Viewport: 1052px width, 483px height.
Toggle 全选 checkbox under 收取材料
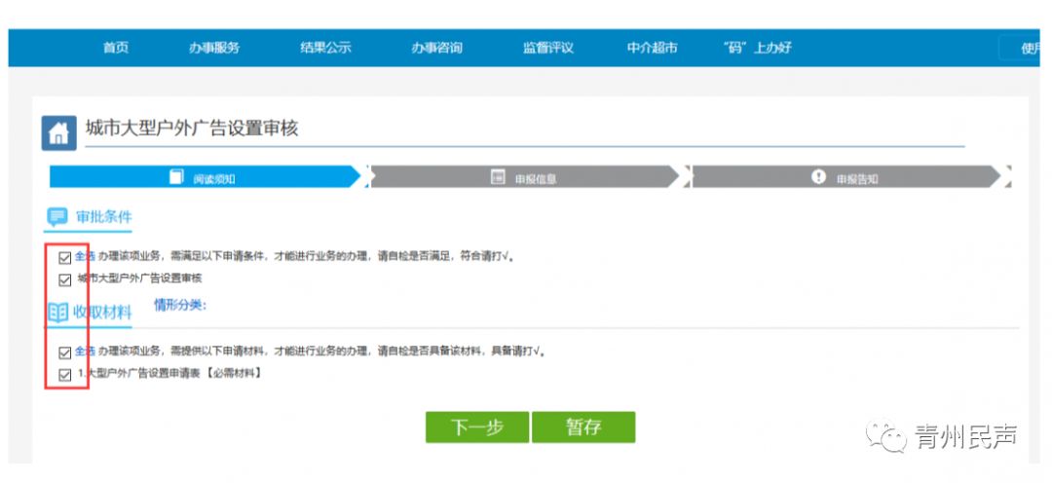[x=65, y=353]
